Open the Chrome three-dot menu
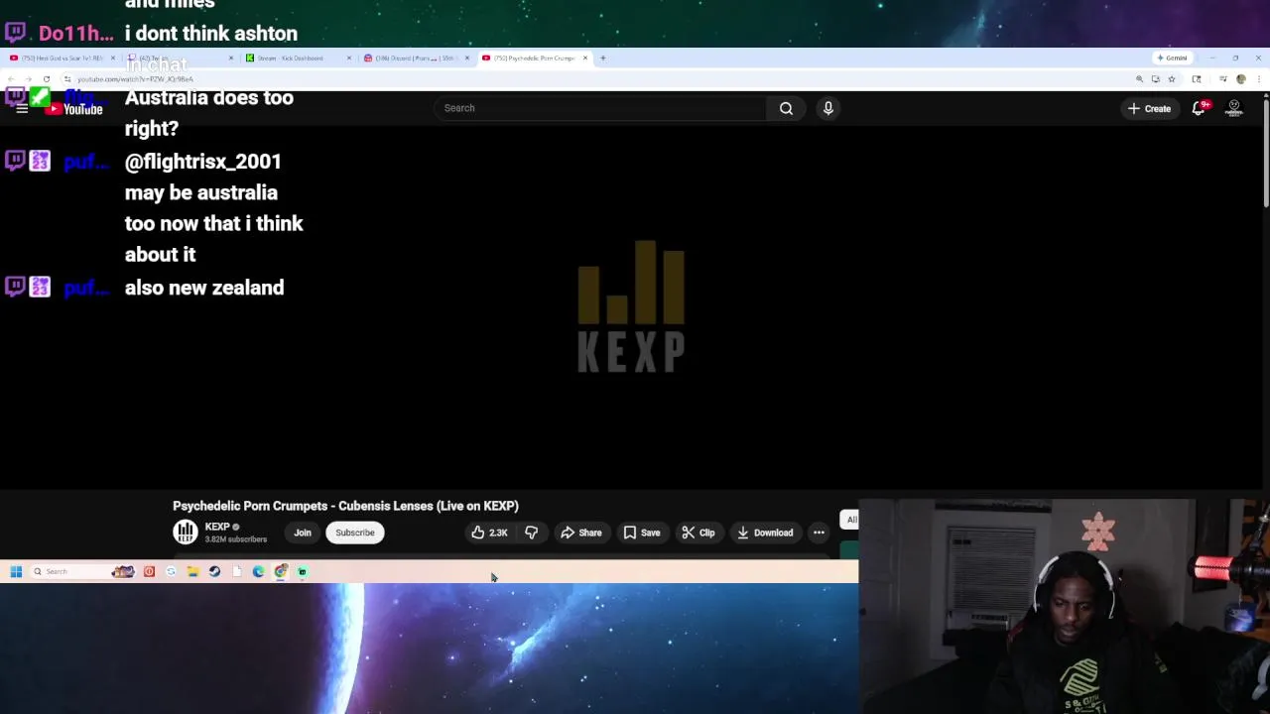The image size is (1270, 714). 1258,79
